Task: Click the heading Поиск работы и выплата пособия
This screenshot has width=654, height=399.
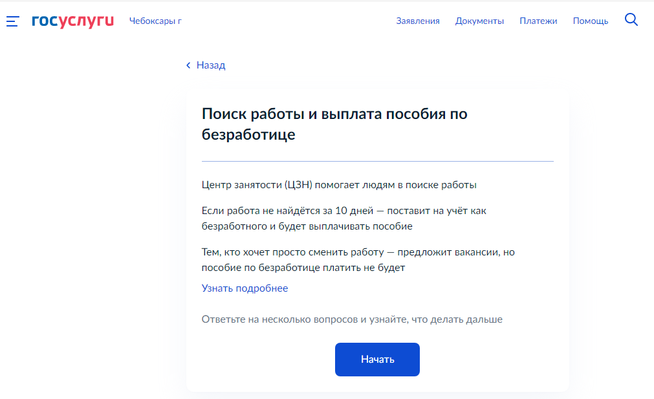Action: (x=334, y=114)
